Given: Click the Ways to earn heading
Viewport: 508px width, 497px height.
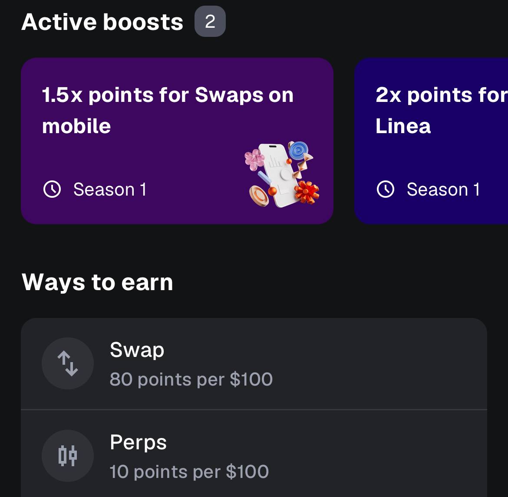Looking at the screenshot, I should (97, 282).
